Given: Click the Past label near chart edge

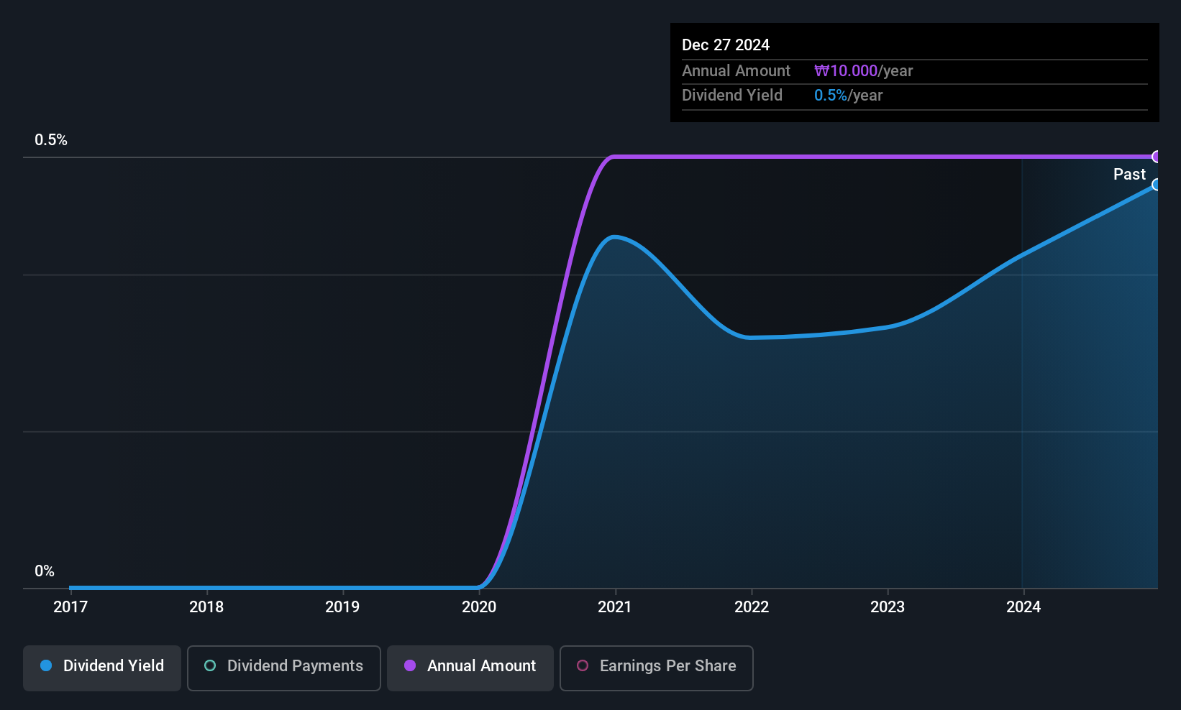Looking at the screenshot, I should (1129, 174).
